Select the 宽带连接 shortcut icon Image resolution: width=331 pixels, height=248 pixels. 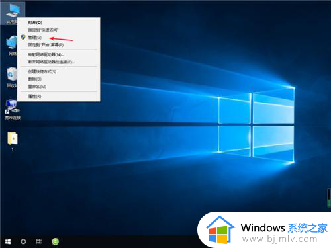point(13,109)
